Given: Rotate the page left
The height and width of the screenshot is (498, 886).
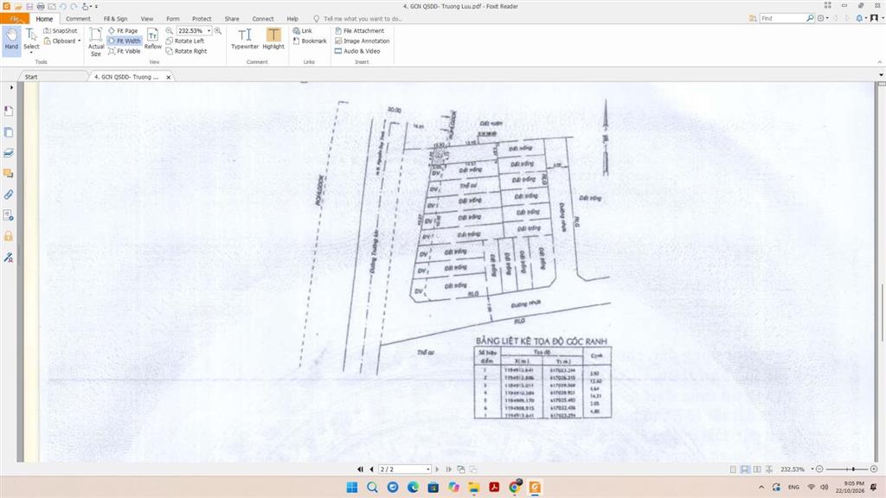Looking at the screenshot, I should click(185, 41).
